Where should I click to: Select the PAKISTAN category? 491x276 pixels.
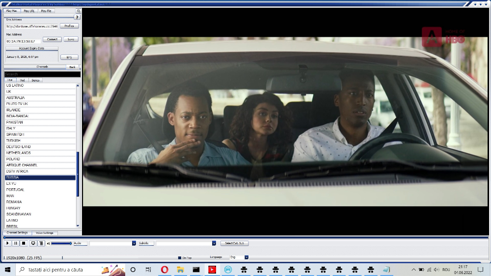tap(40, 122)
